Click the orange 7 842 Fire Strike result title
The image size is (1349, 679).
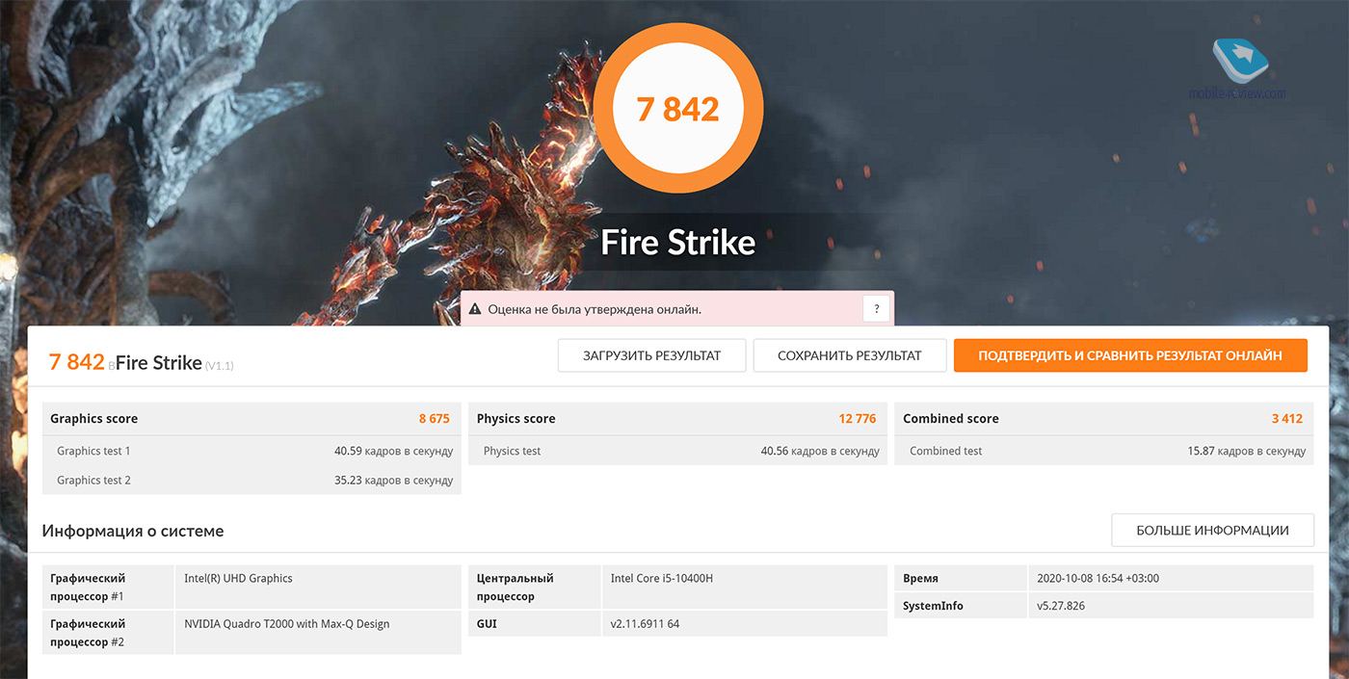pos(141,362)
